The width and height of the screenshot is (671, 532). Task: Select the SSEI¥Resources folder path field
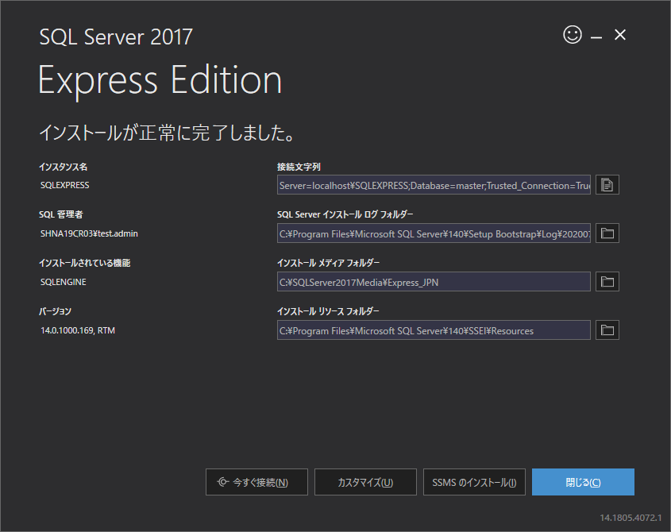coord(434,330)
